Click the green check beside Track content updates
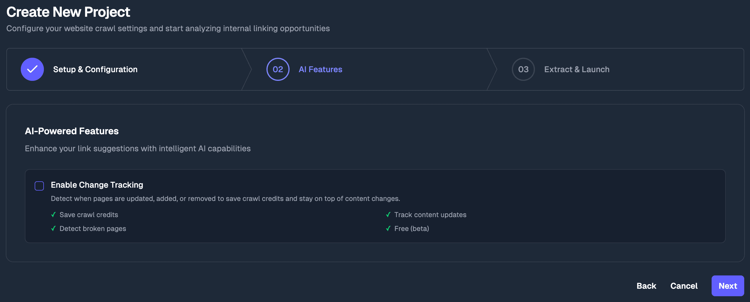 point(388,215)
